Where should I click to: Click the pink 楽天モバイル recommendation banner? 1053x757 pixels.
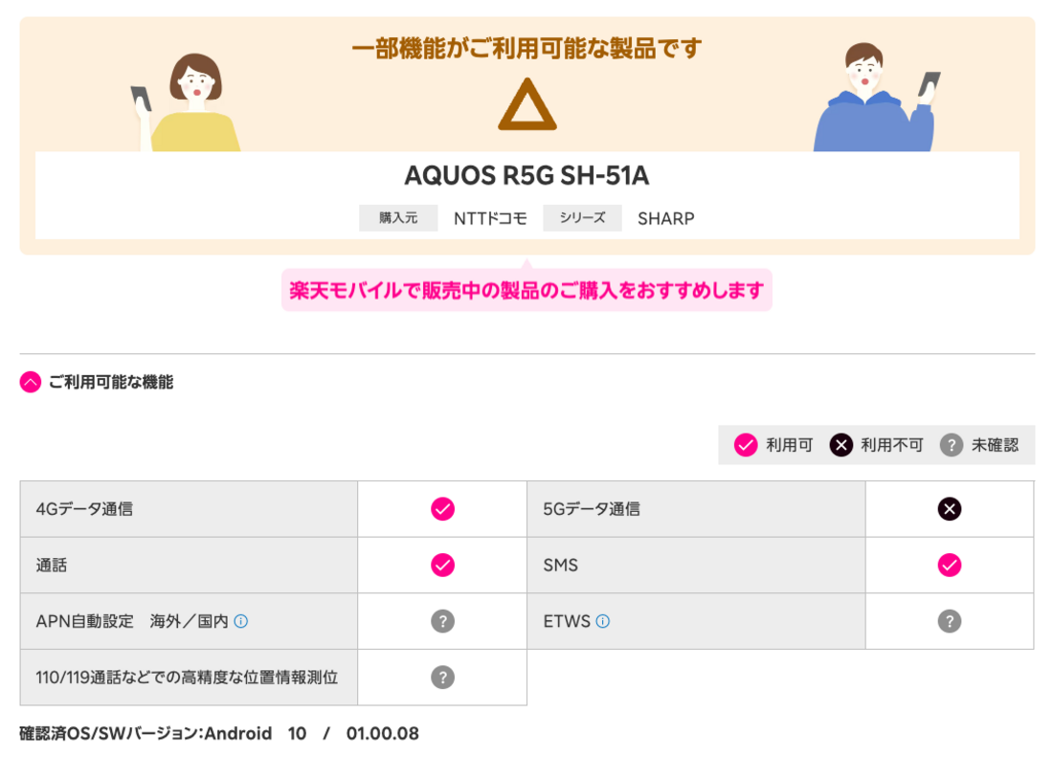pos(526,288)
